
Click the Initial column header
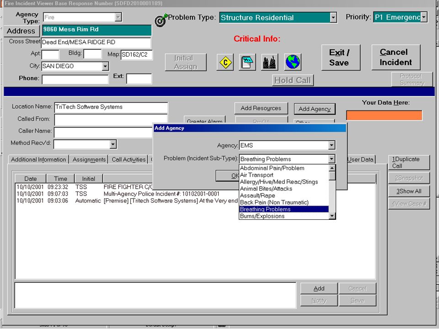point(88,179)
